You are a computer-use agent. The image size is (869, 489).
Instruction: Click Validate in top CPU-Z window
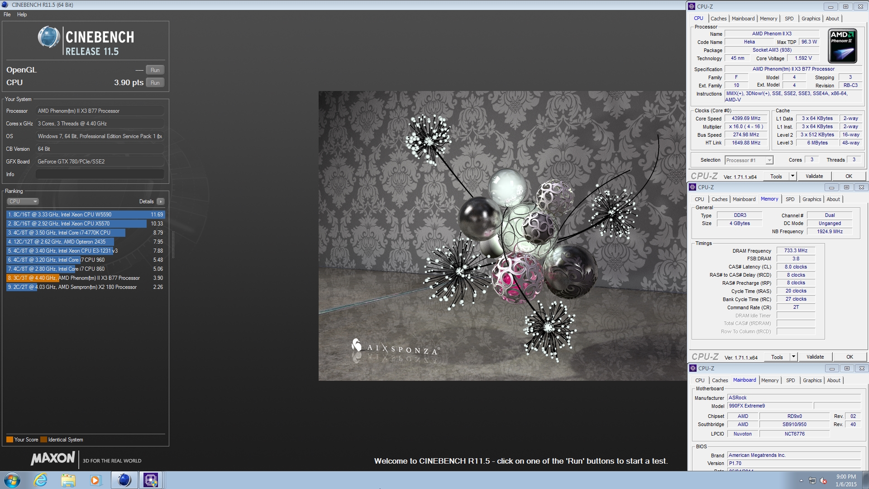point(814,177)
